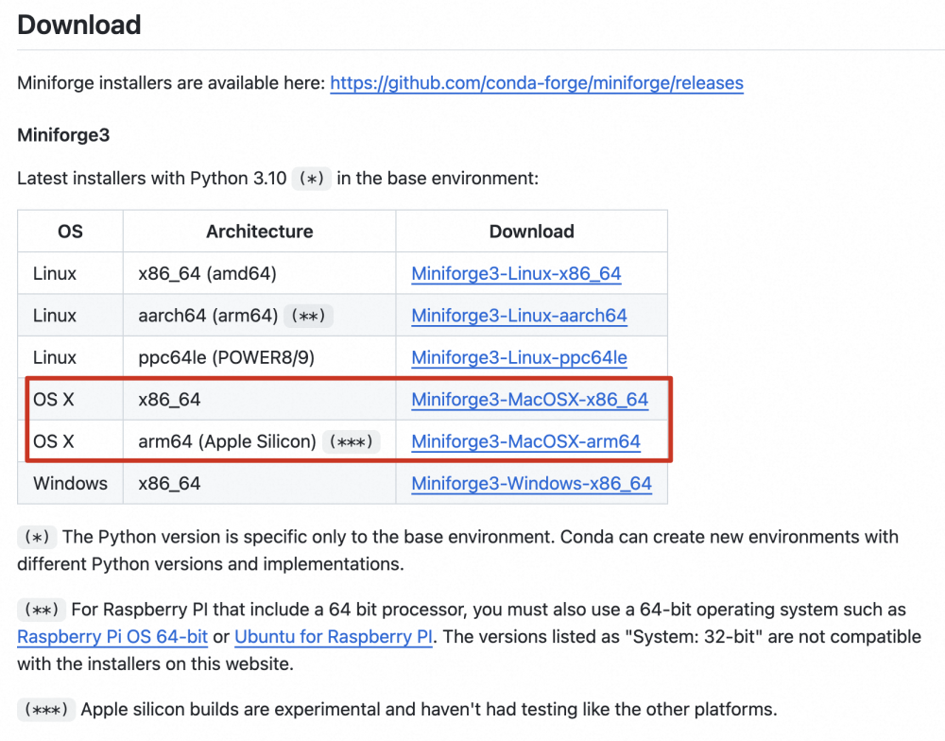The height and width of the screenshot is (741, 945).
Task: Open the Raspberry Pi OS 64-bit link
Action: (x=112, y=636)
